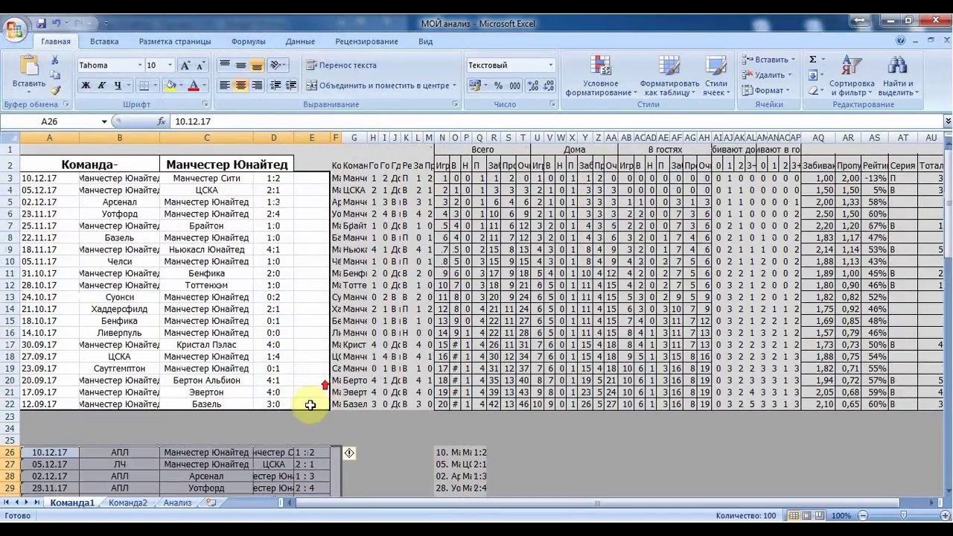
Task: Click Формат cells button
Action: [767, 91]
